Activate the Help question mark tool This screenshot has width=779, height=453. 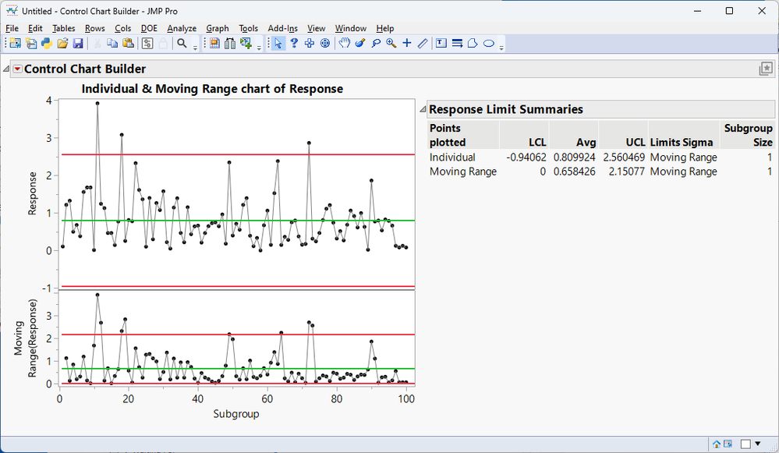click(x=294, y=44)
